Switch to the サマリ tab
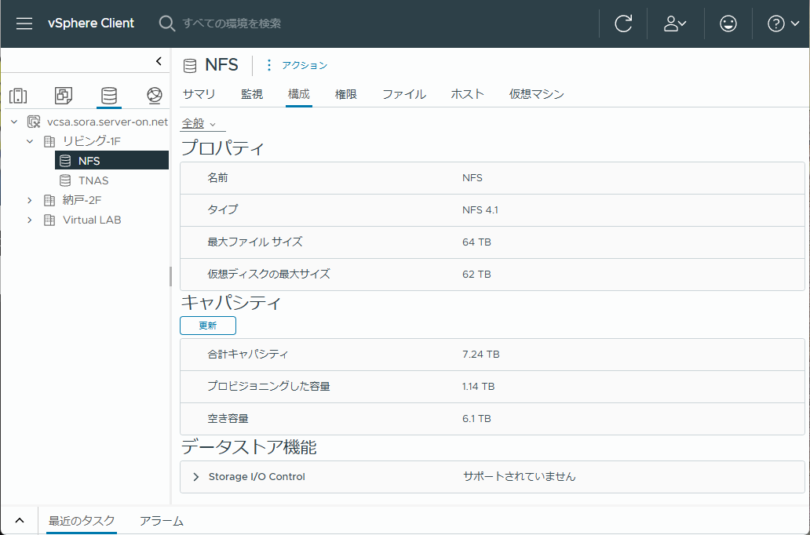The height and width of the screenshot is (535, 810). pos(199,94)
